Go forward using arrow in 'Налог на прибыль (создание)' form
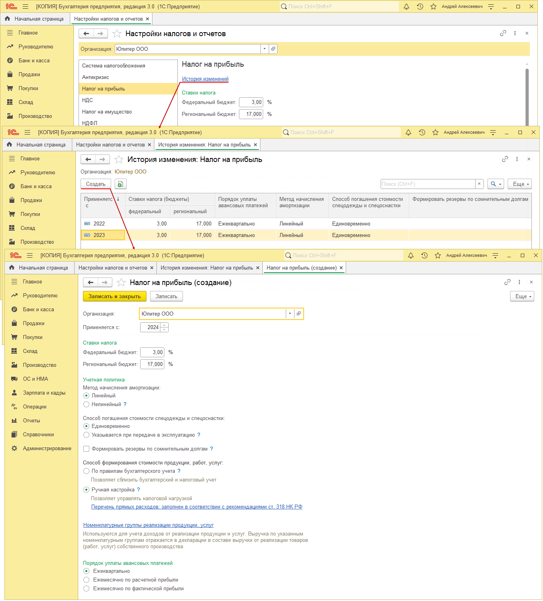This screenshot has width=543, height=601. (105, 283)
